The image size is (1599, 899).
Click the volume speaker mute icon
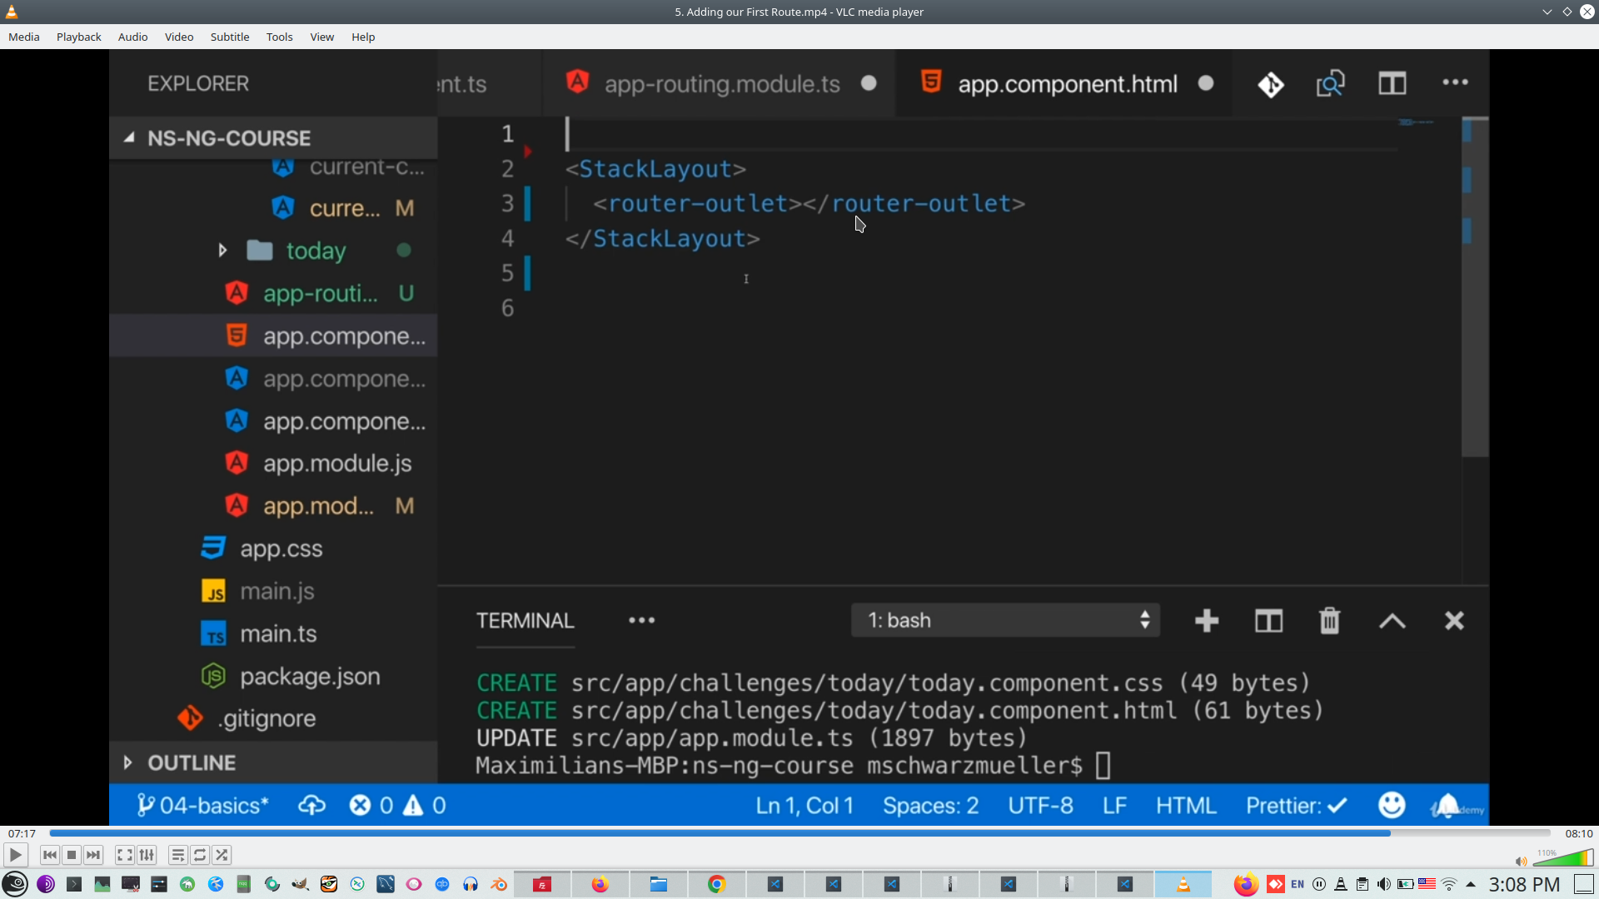click(1521, 861)
